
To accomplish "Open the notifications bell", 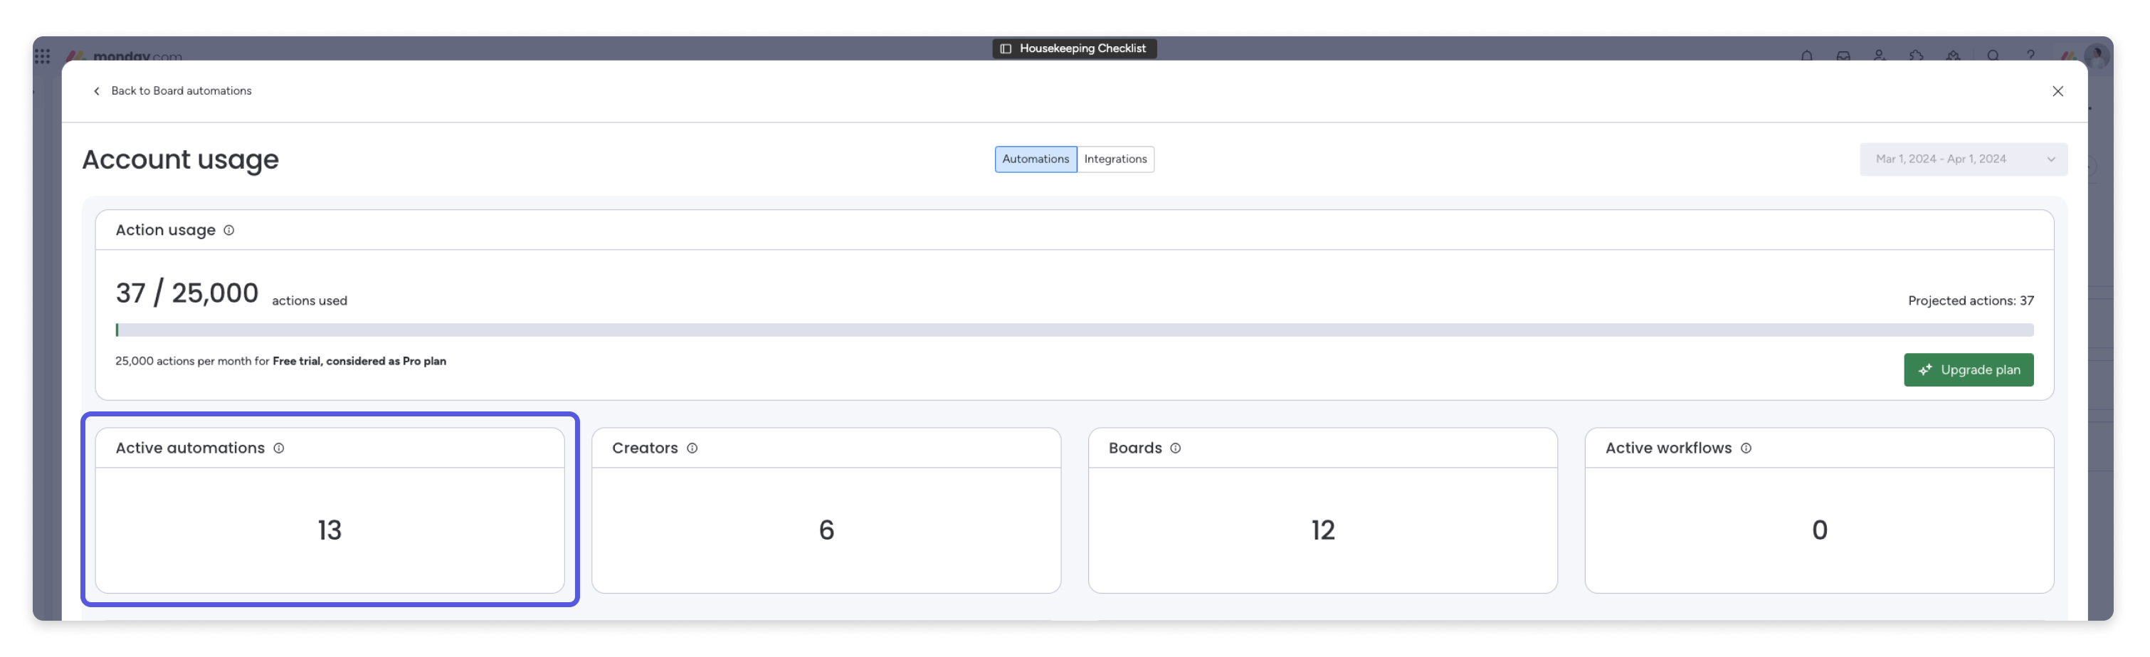I will coord(1807,56).
